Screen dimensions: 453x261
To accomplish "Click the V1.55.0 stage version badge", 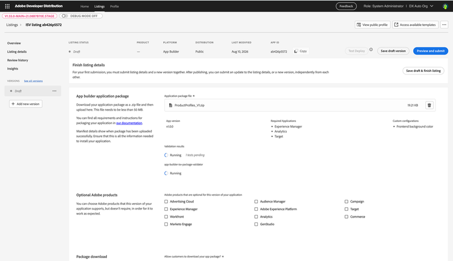I will click(30, 16).
